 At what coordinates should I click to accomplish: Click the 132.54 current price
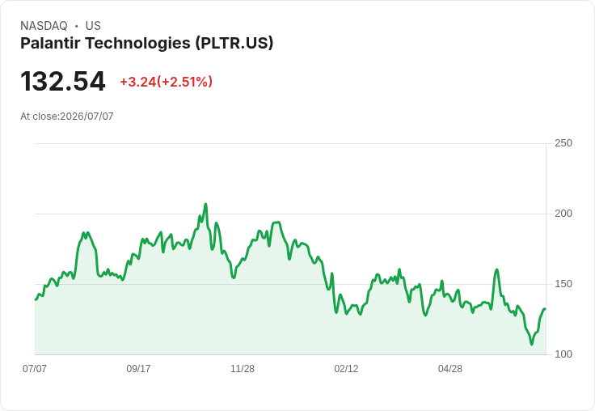tap(63, 81)
